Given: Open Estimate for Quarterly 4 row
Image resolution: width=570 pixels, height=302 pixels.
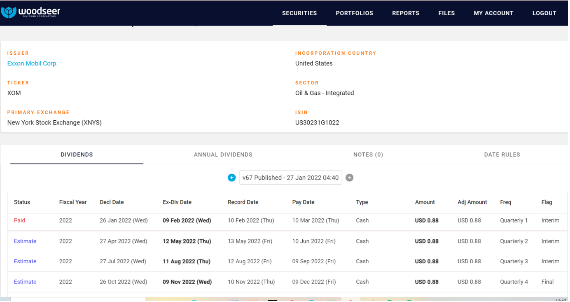Looking at the screenshot, I should (x=25, y=282).
